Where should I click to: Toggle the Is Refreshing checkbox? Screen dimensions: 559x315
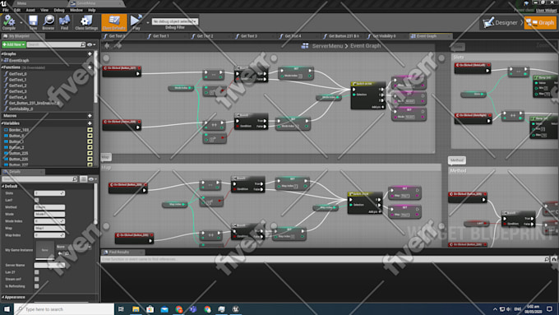[x=36, y=286]
